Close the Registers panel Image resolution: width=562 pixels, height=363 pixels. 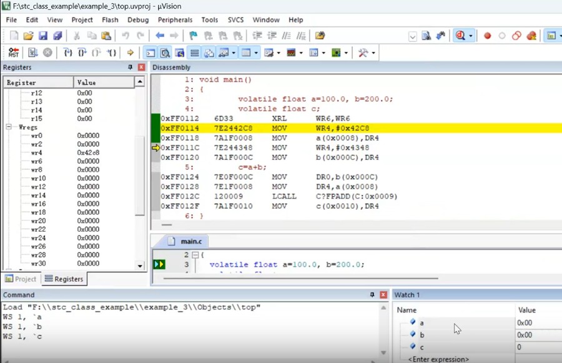pyautogui.click(x=141, y=67)
